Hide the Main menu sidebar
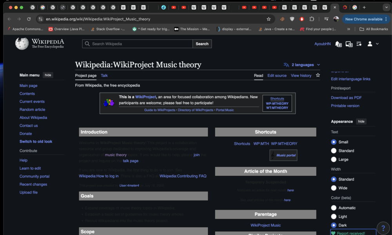Viewport: 392px width, 235px height. click(48, 75)
